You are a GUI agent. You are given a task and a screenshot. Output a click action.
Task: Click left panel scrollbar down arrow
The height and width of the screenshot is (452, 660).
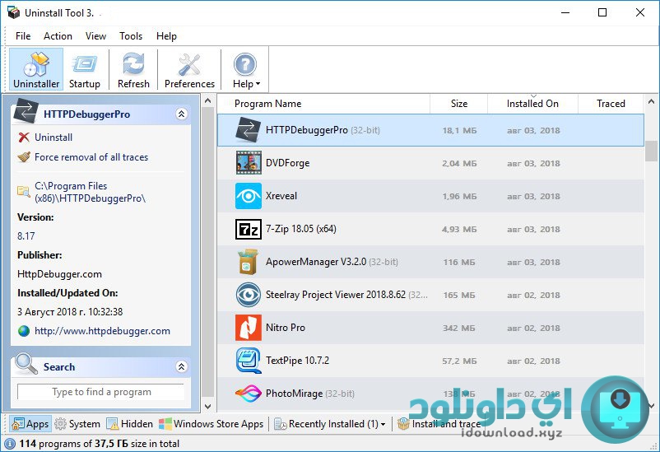point(208,407)
